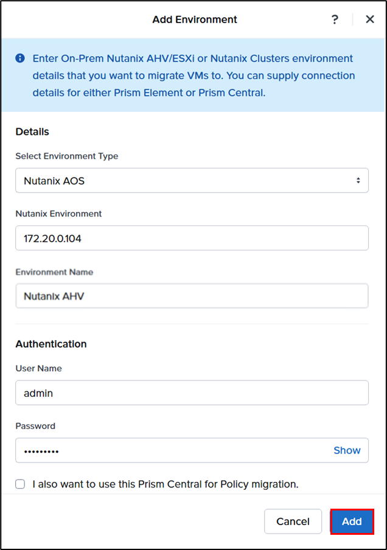Image resolution: width=387 pixels, height=550 pixels.
Task: Enable Prism Central Policy migration checkbox
Action: click(x=21, y=484)
